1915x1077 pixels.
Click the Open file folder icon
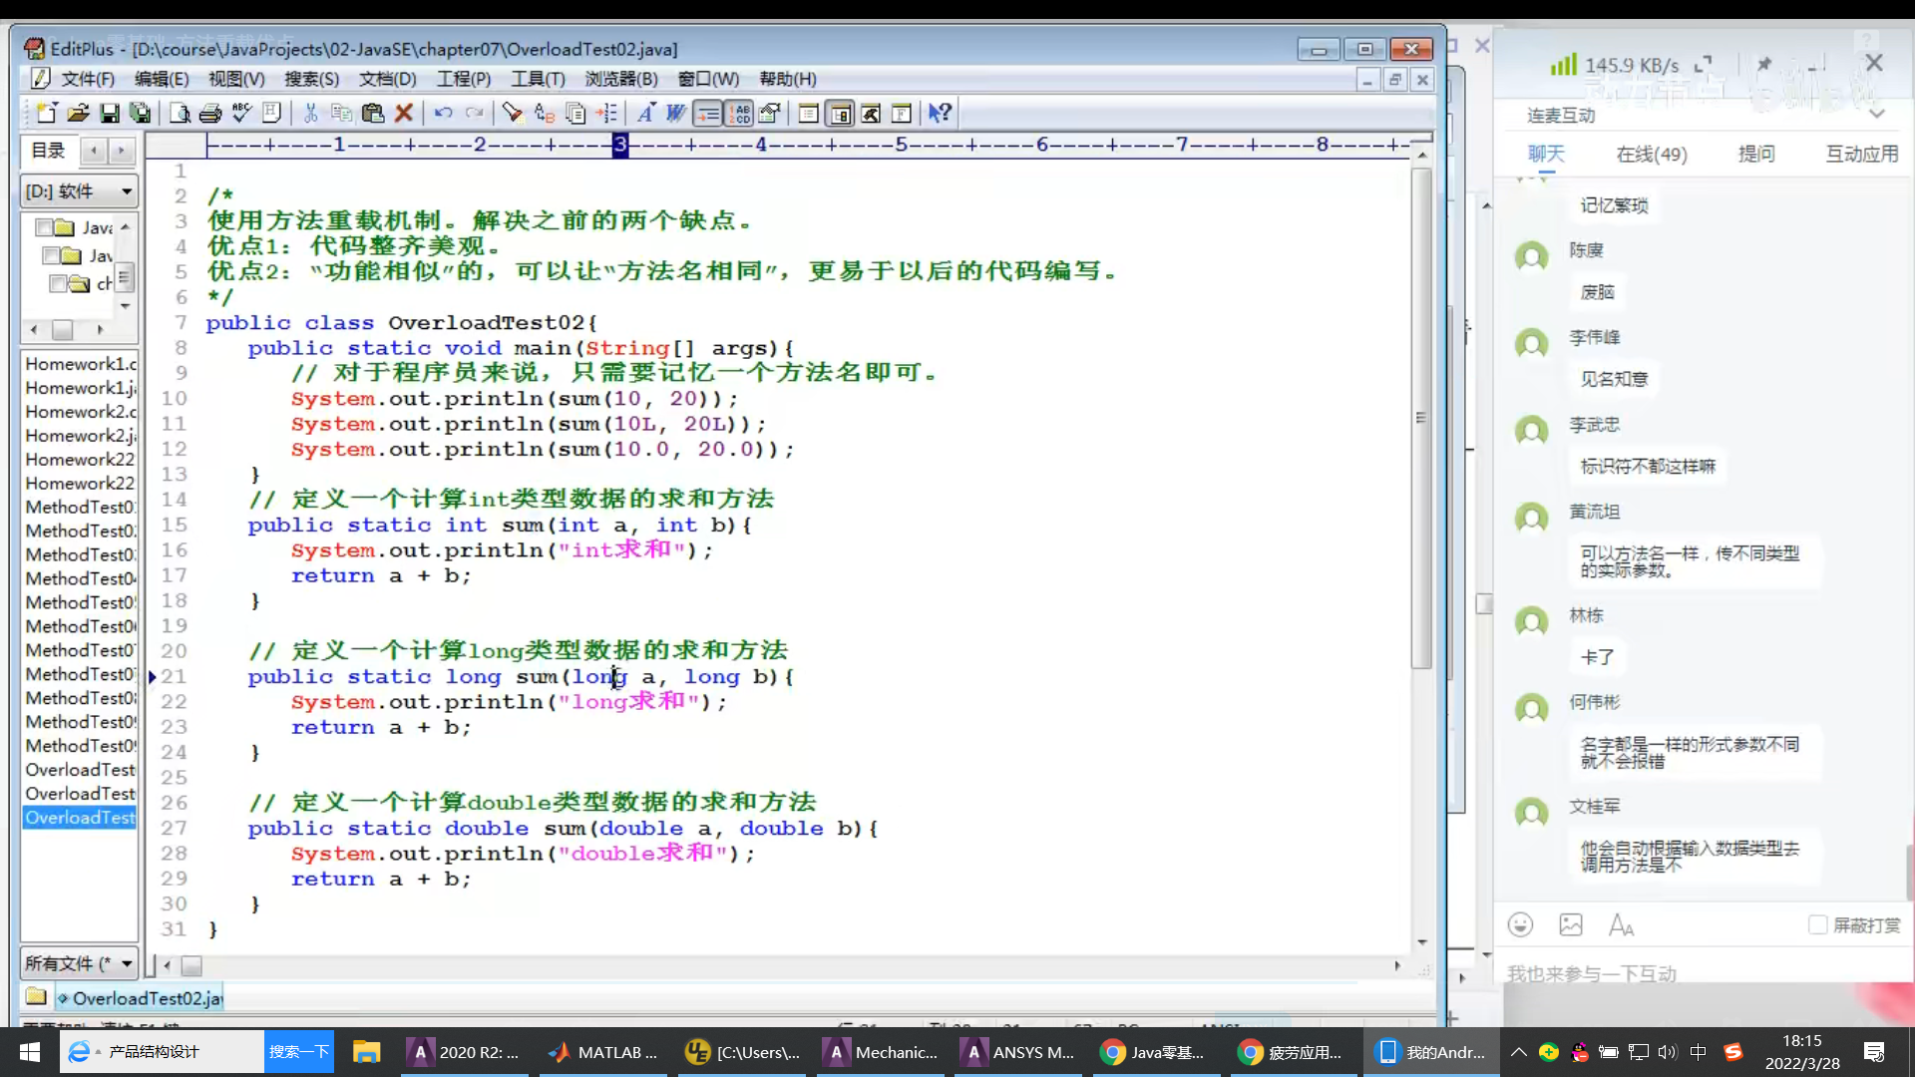pos(78,113)
